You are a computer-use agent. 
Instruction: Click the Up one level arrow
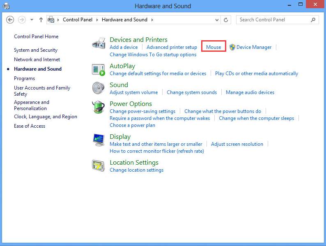(41, 20)
